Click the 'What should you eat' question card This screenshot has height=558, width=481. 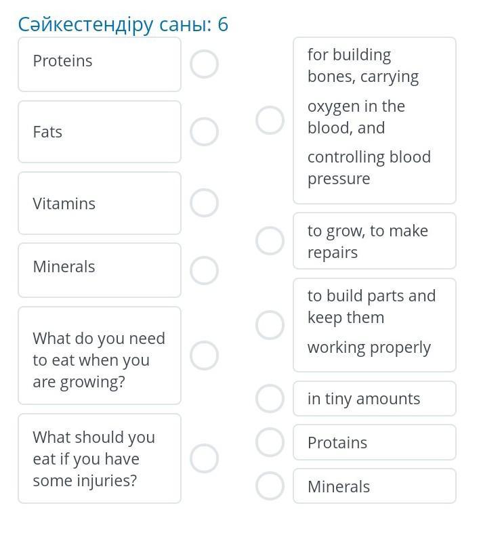click(99, 458)
